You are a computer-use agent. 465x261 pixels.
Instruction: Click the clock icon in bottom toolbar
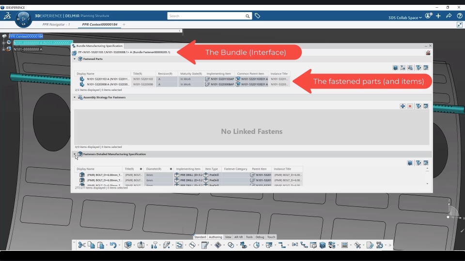coord(257,245)
